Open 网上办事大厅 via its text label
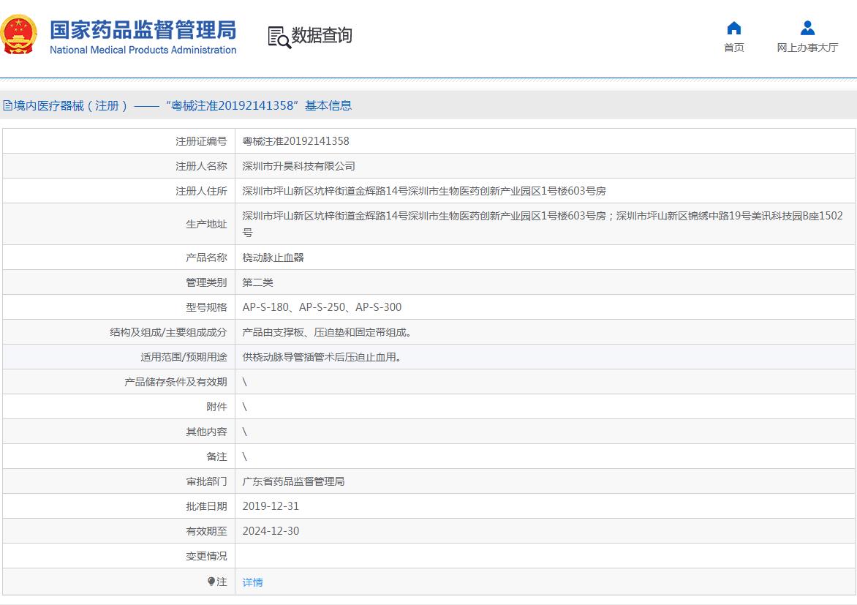This screenshot has width=857, height=605. coord(807,48)
